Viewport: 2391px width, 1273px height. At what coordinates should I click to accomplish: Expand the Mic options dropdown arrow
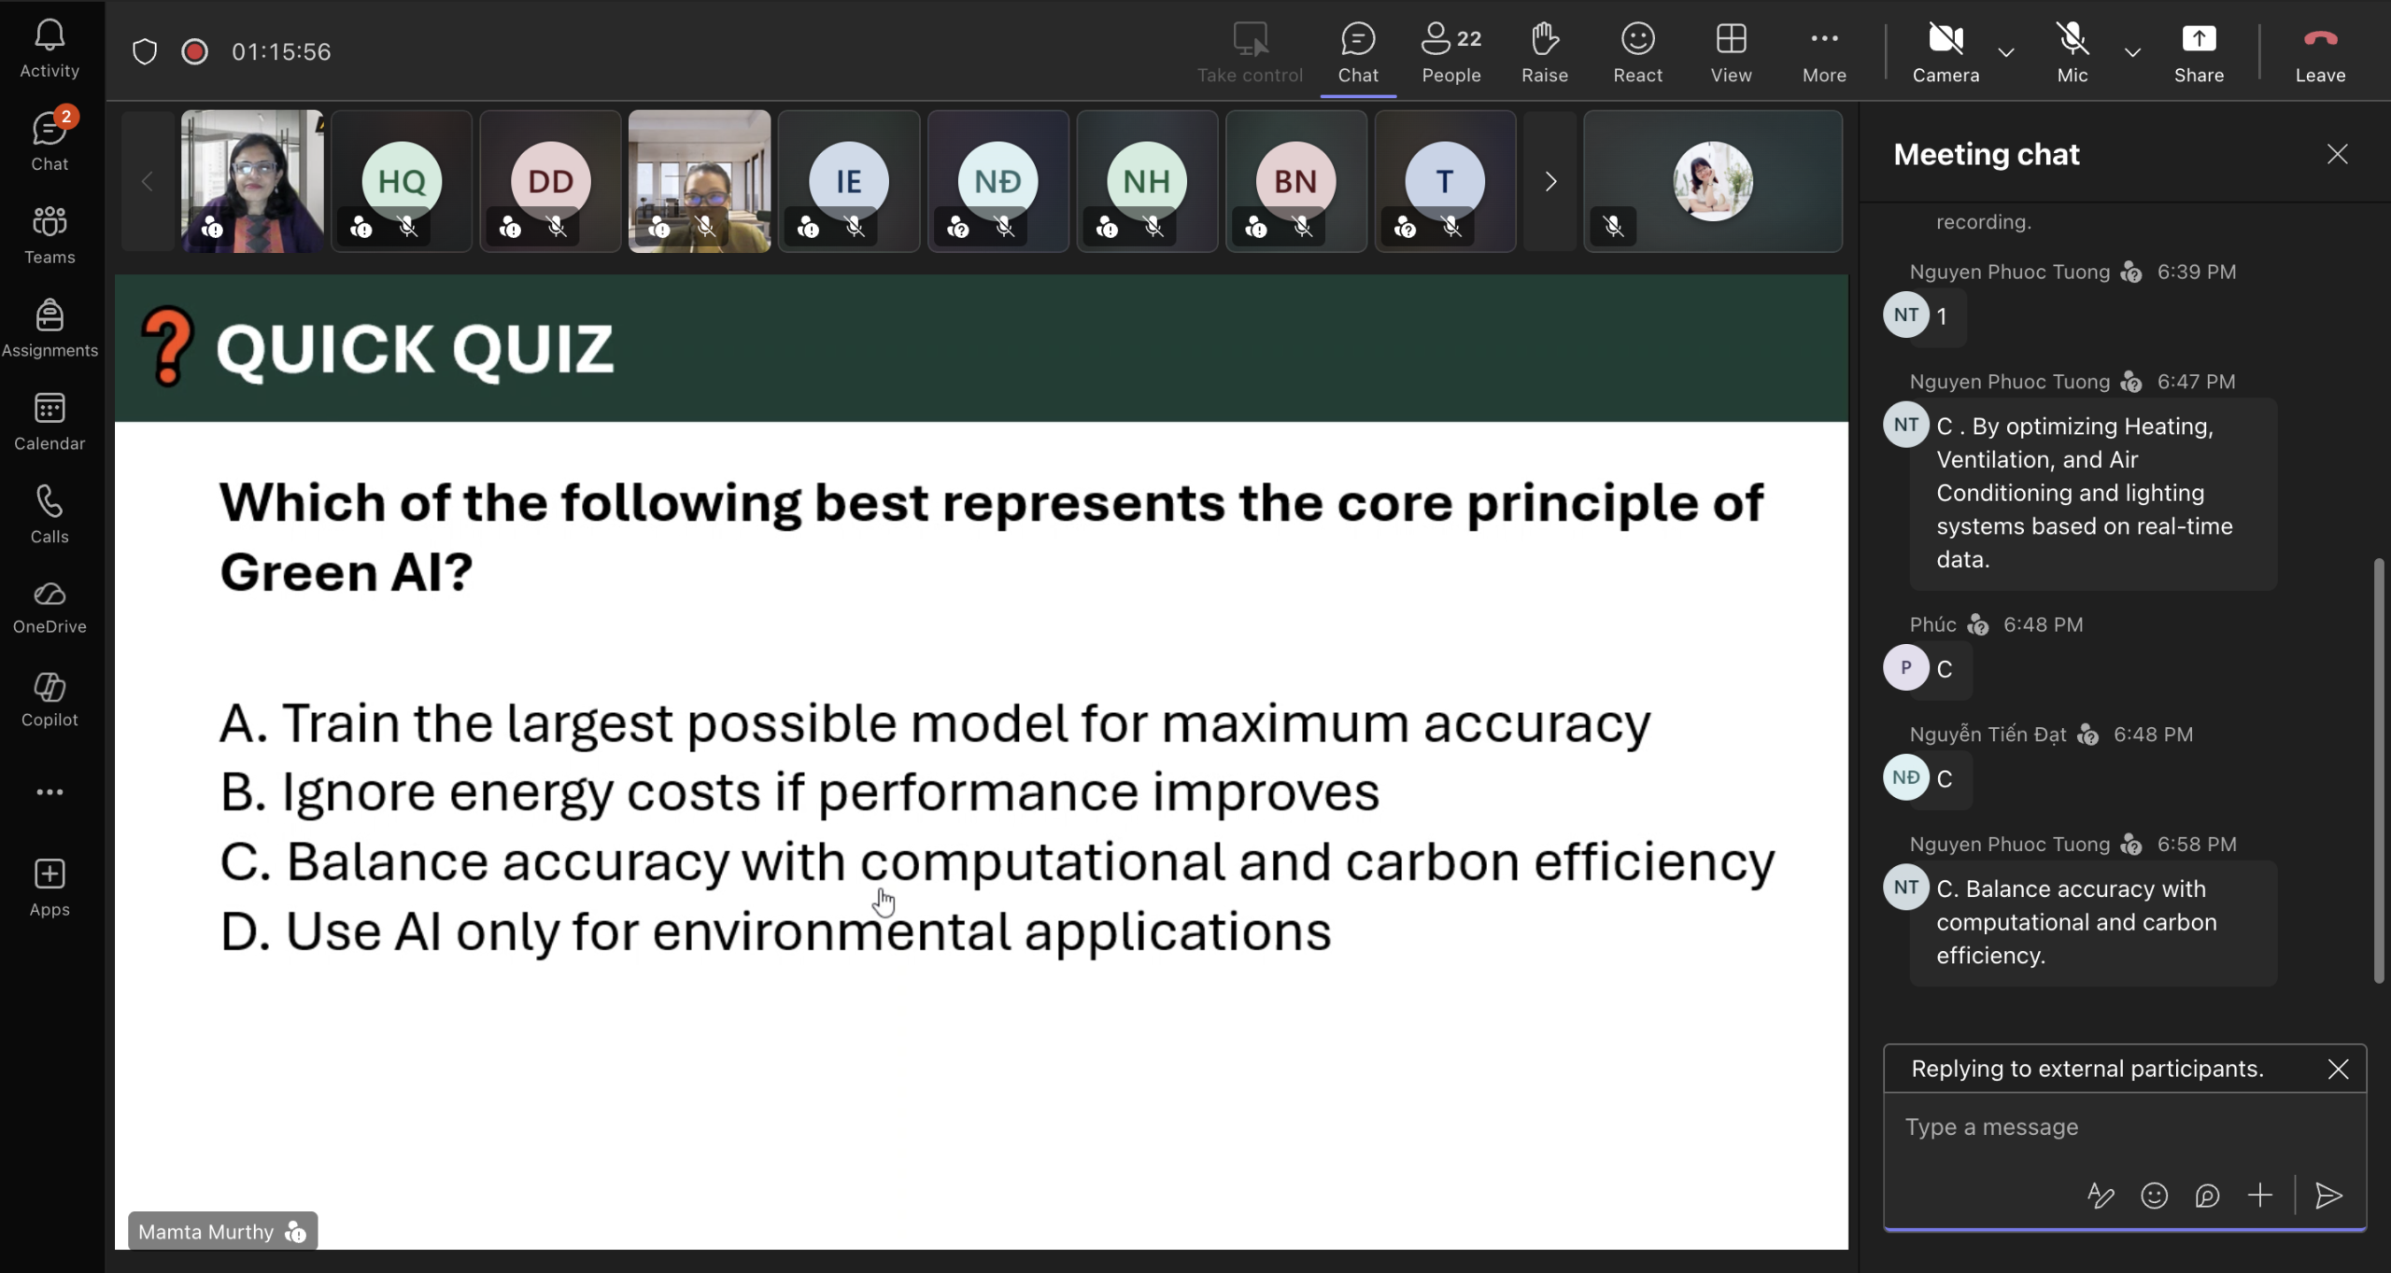pyautogui.click(x=2132, y=52)
